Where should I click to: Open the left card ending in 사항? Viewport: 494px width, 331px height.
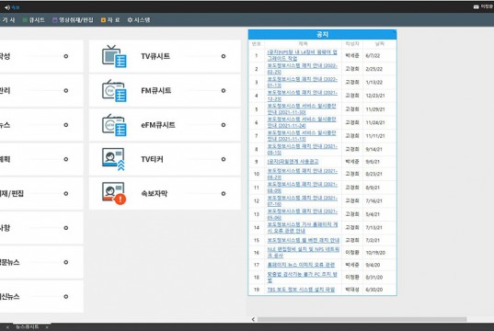click(x=41, y=228)
